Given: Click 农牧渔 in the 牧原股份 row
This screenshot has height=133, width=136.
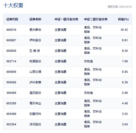Looking at the screenshot, I should click(88, 61).
